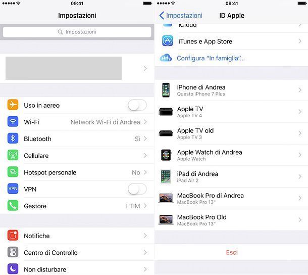
Task: Tap the I TIM carrier value
Action: [133, 206]
